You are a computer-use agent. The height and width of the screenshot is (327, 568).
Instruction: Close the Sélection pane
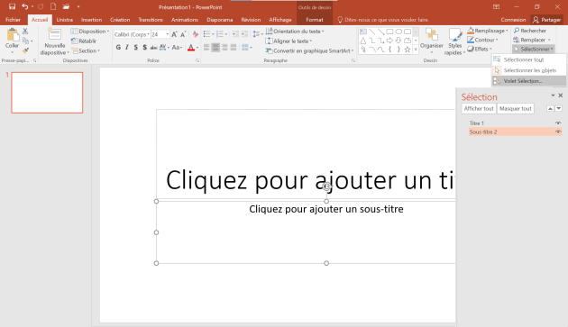click(x=561, y=95)
